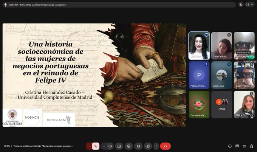The height and width of the screenshot is (152, 257).
Task: Open more options on Juan Franci... tile
Action: click(251, 75)
